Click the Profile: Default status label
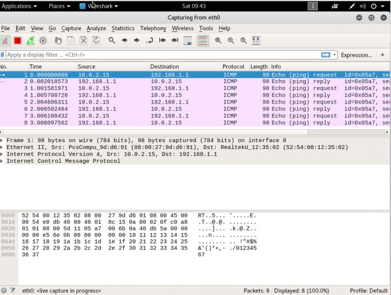The width and height of the screenshot is (391, 295). point(369,291)
